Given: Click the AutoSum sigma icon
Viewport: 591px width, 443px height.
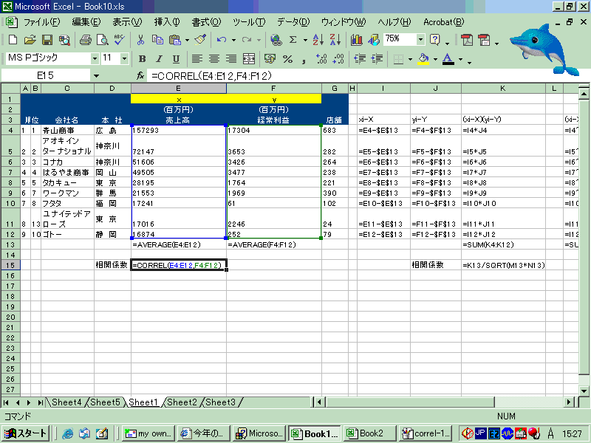Looking at the screenshot, I should (x=293, y=40).
